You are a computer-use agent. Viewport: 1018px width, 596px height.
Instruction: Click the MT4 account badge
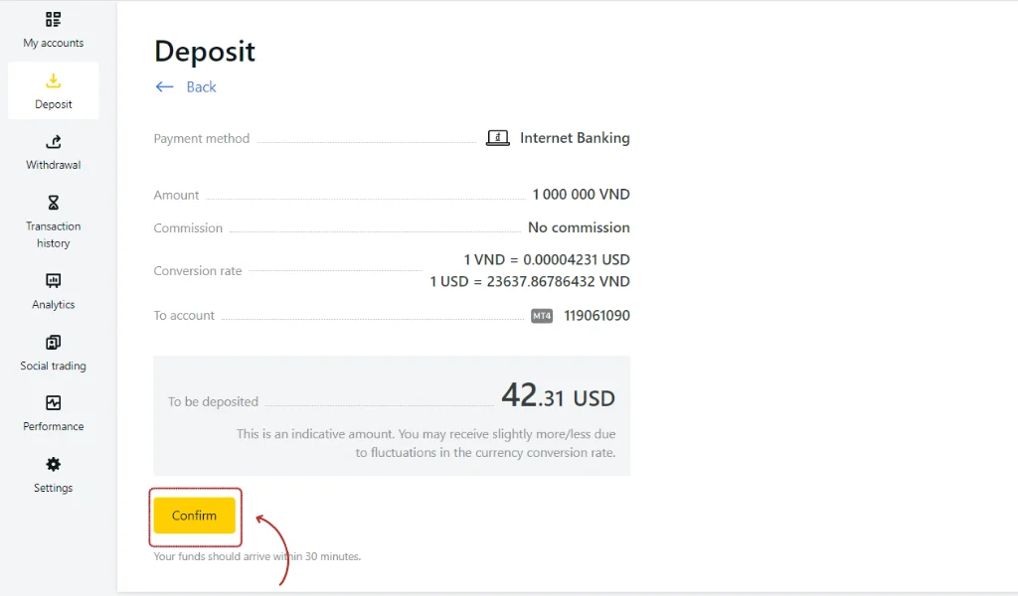tap(541, 315)
